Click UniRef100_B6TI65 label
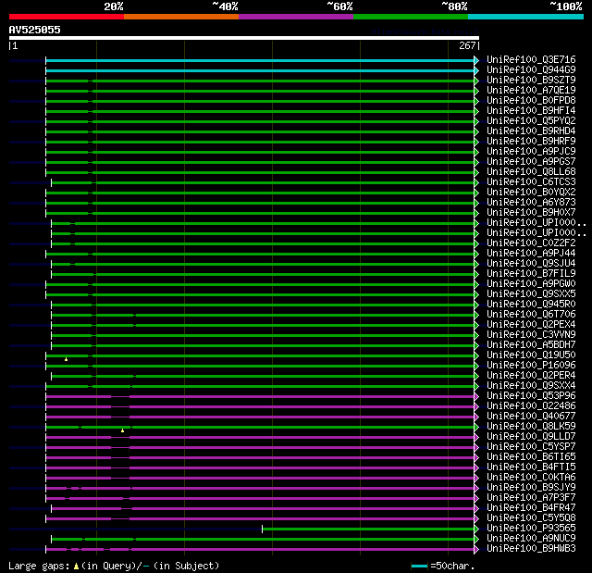The width and height of the screenshot is (592, 573). point(531,457)
